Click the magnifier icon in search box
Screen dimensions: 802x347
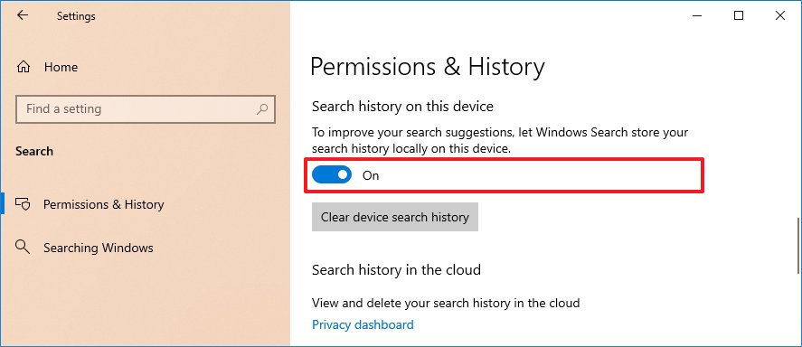(262, 108)
